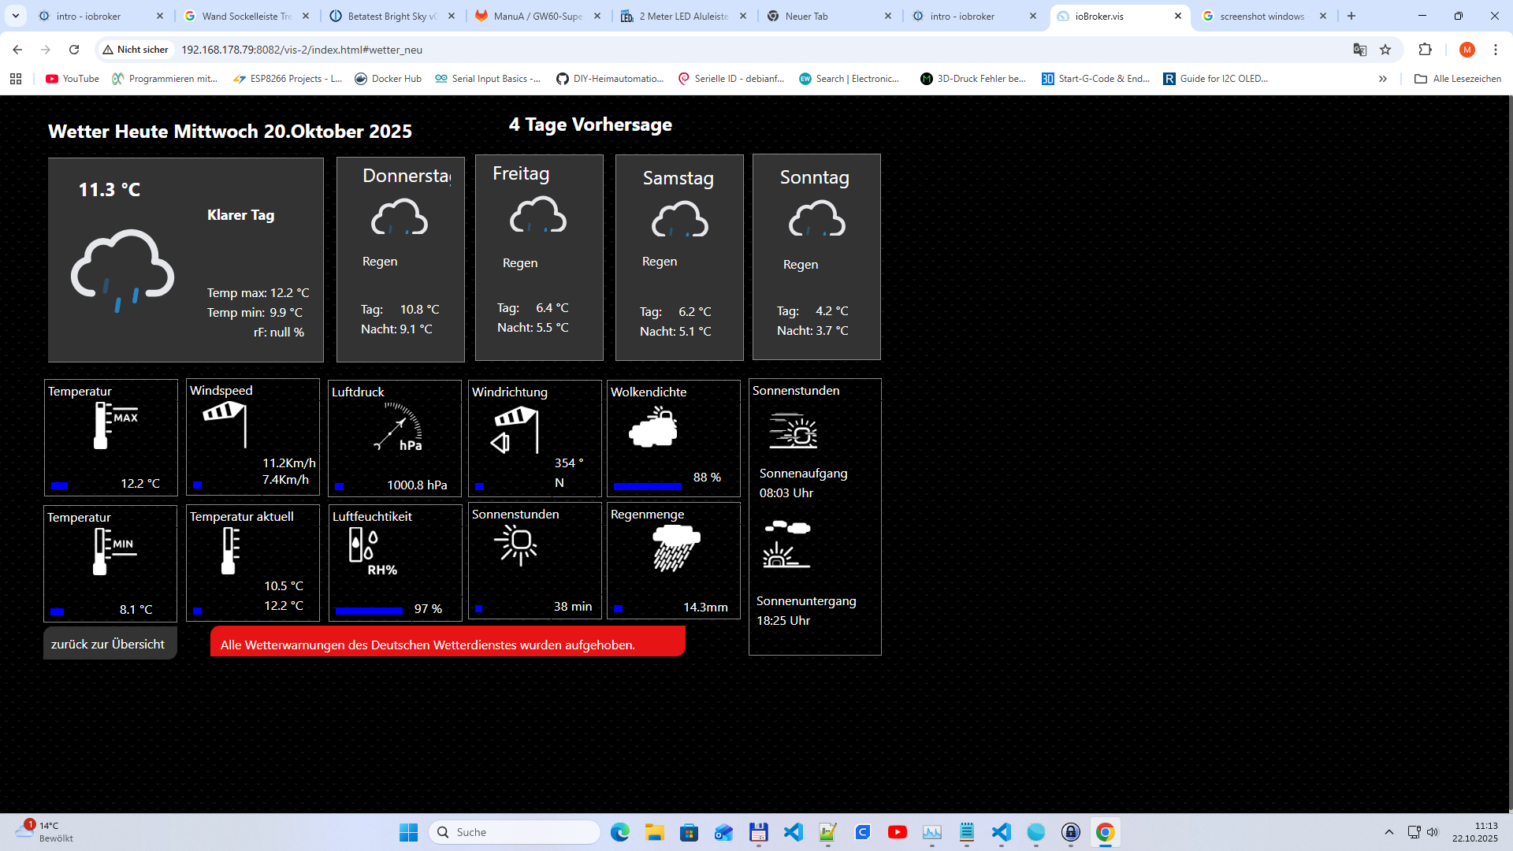
Task: Click the Wolkendichte 88% blue bar
Action: pyautogui.click(x=647, y=486)
